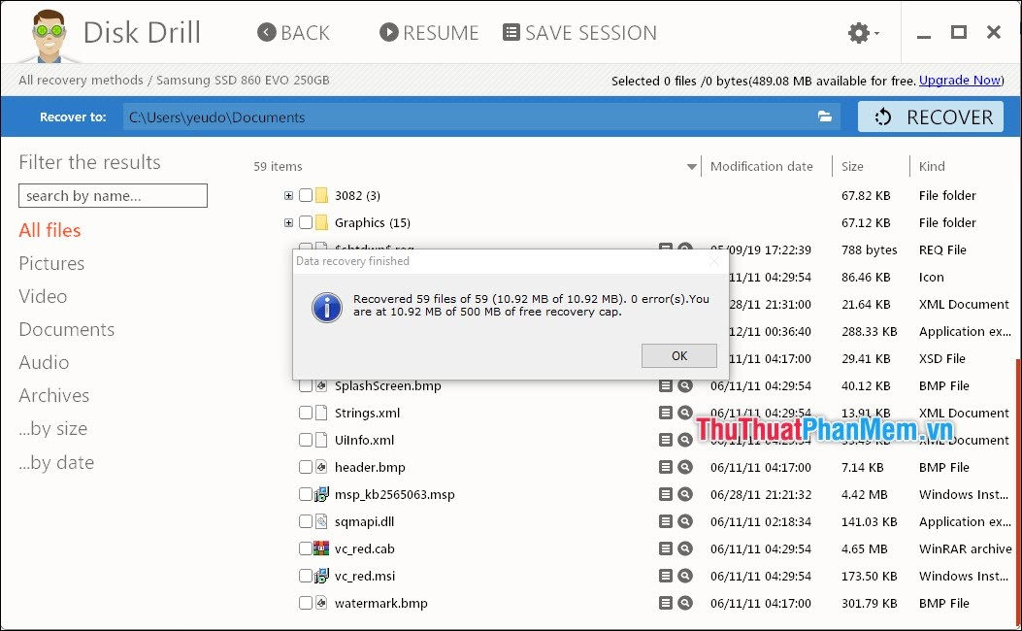
Task: Tick the watermark.bmp checkbox
Action: coord(304,603)
